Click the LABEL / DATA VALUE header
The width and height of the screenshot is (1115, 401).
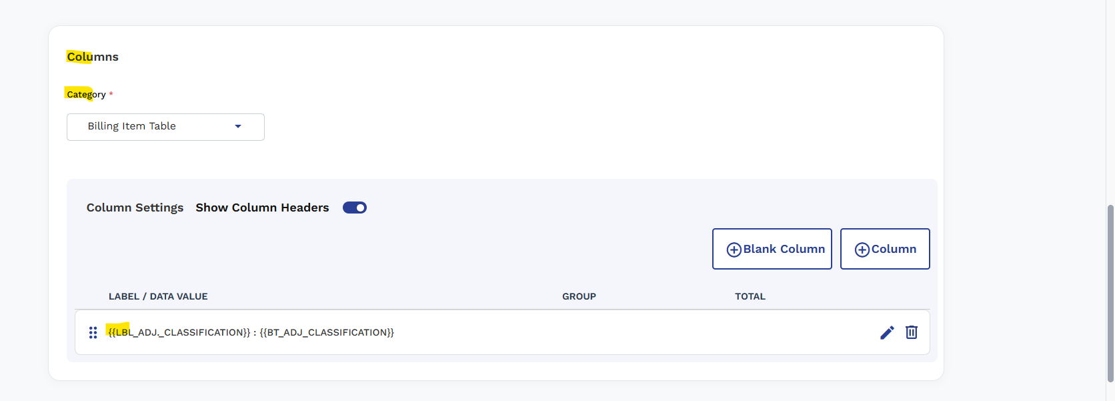[158, 296]
